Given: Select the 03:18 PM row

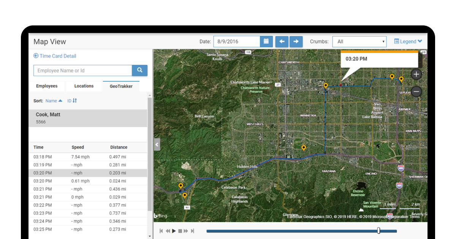Looking at the screenshot, I should [x=88, y=157].
